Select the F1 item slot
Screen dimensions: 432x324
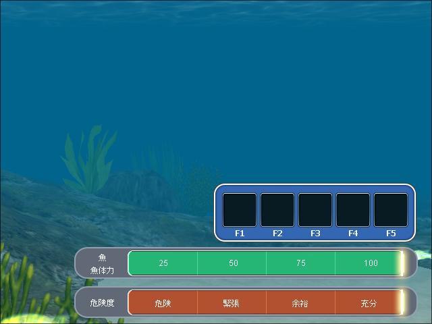click(x=240, y=210)
